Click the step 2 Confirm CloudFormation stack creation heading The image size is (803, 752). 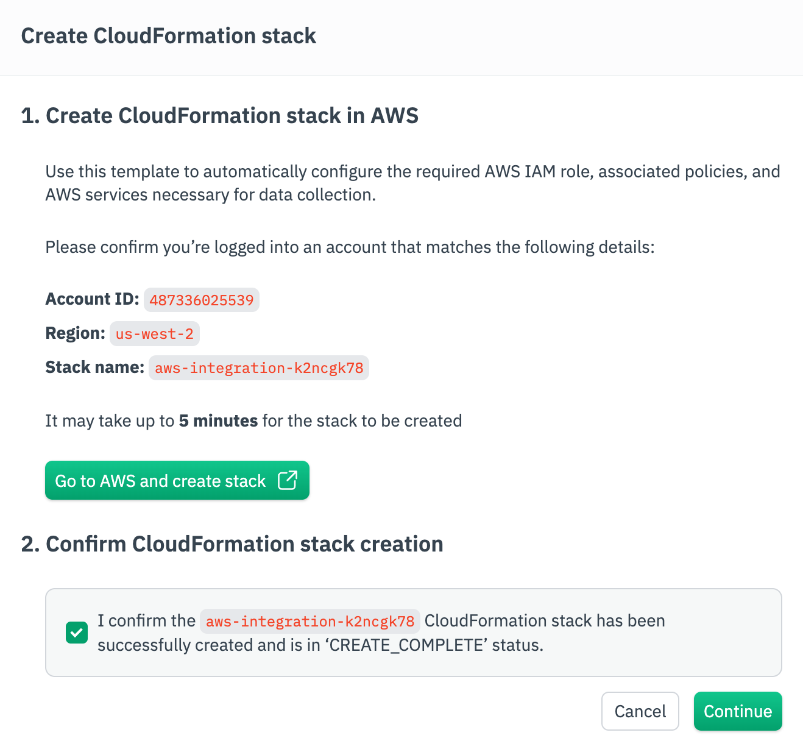coord(232,544)
